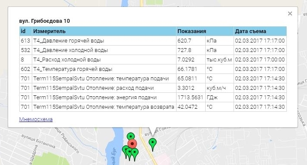
Task: Click the value 66.1781
Action: click(x=187, y=69)
